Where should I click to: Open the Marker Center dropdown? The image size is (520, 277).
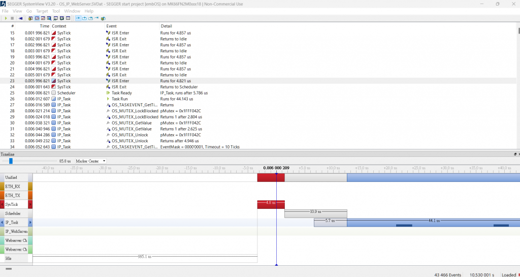(91, 161)
